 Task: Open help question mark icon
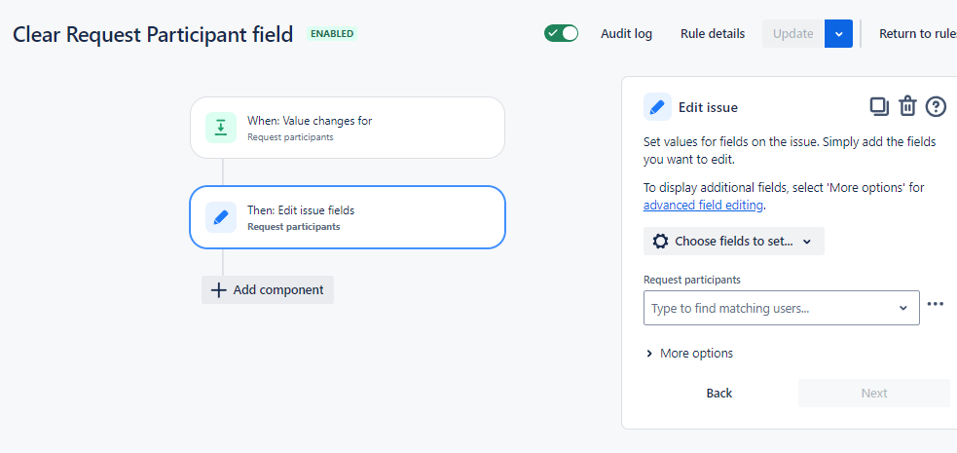[x=936, y=106]
